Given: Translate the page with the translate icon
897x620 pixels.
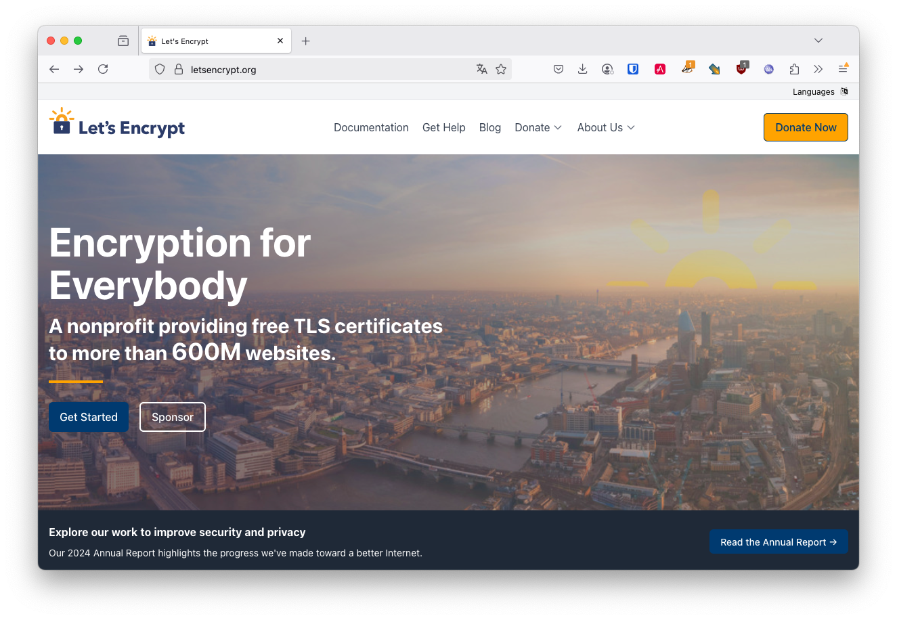Looking at the screenshot, I should pyautogui.click(x=481, y=69).
